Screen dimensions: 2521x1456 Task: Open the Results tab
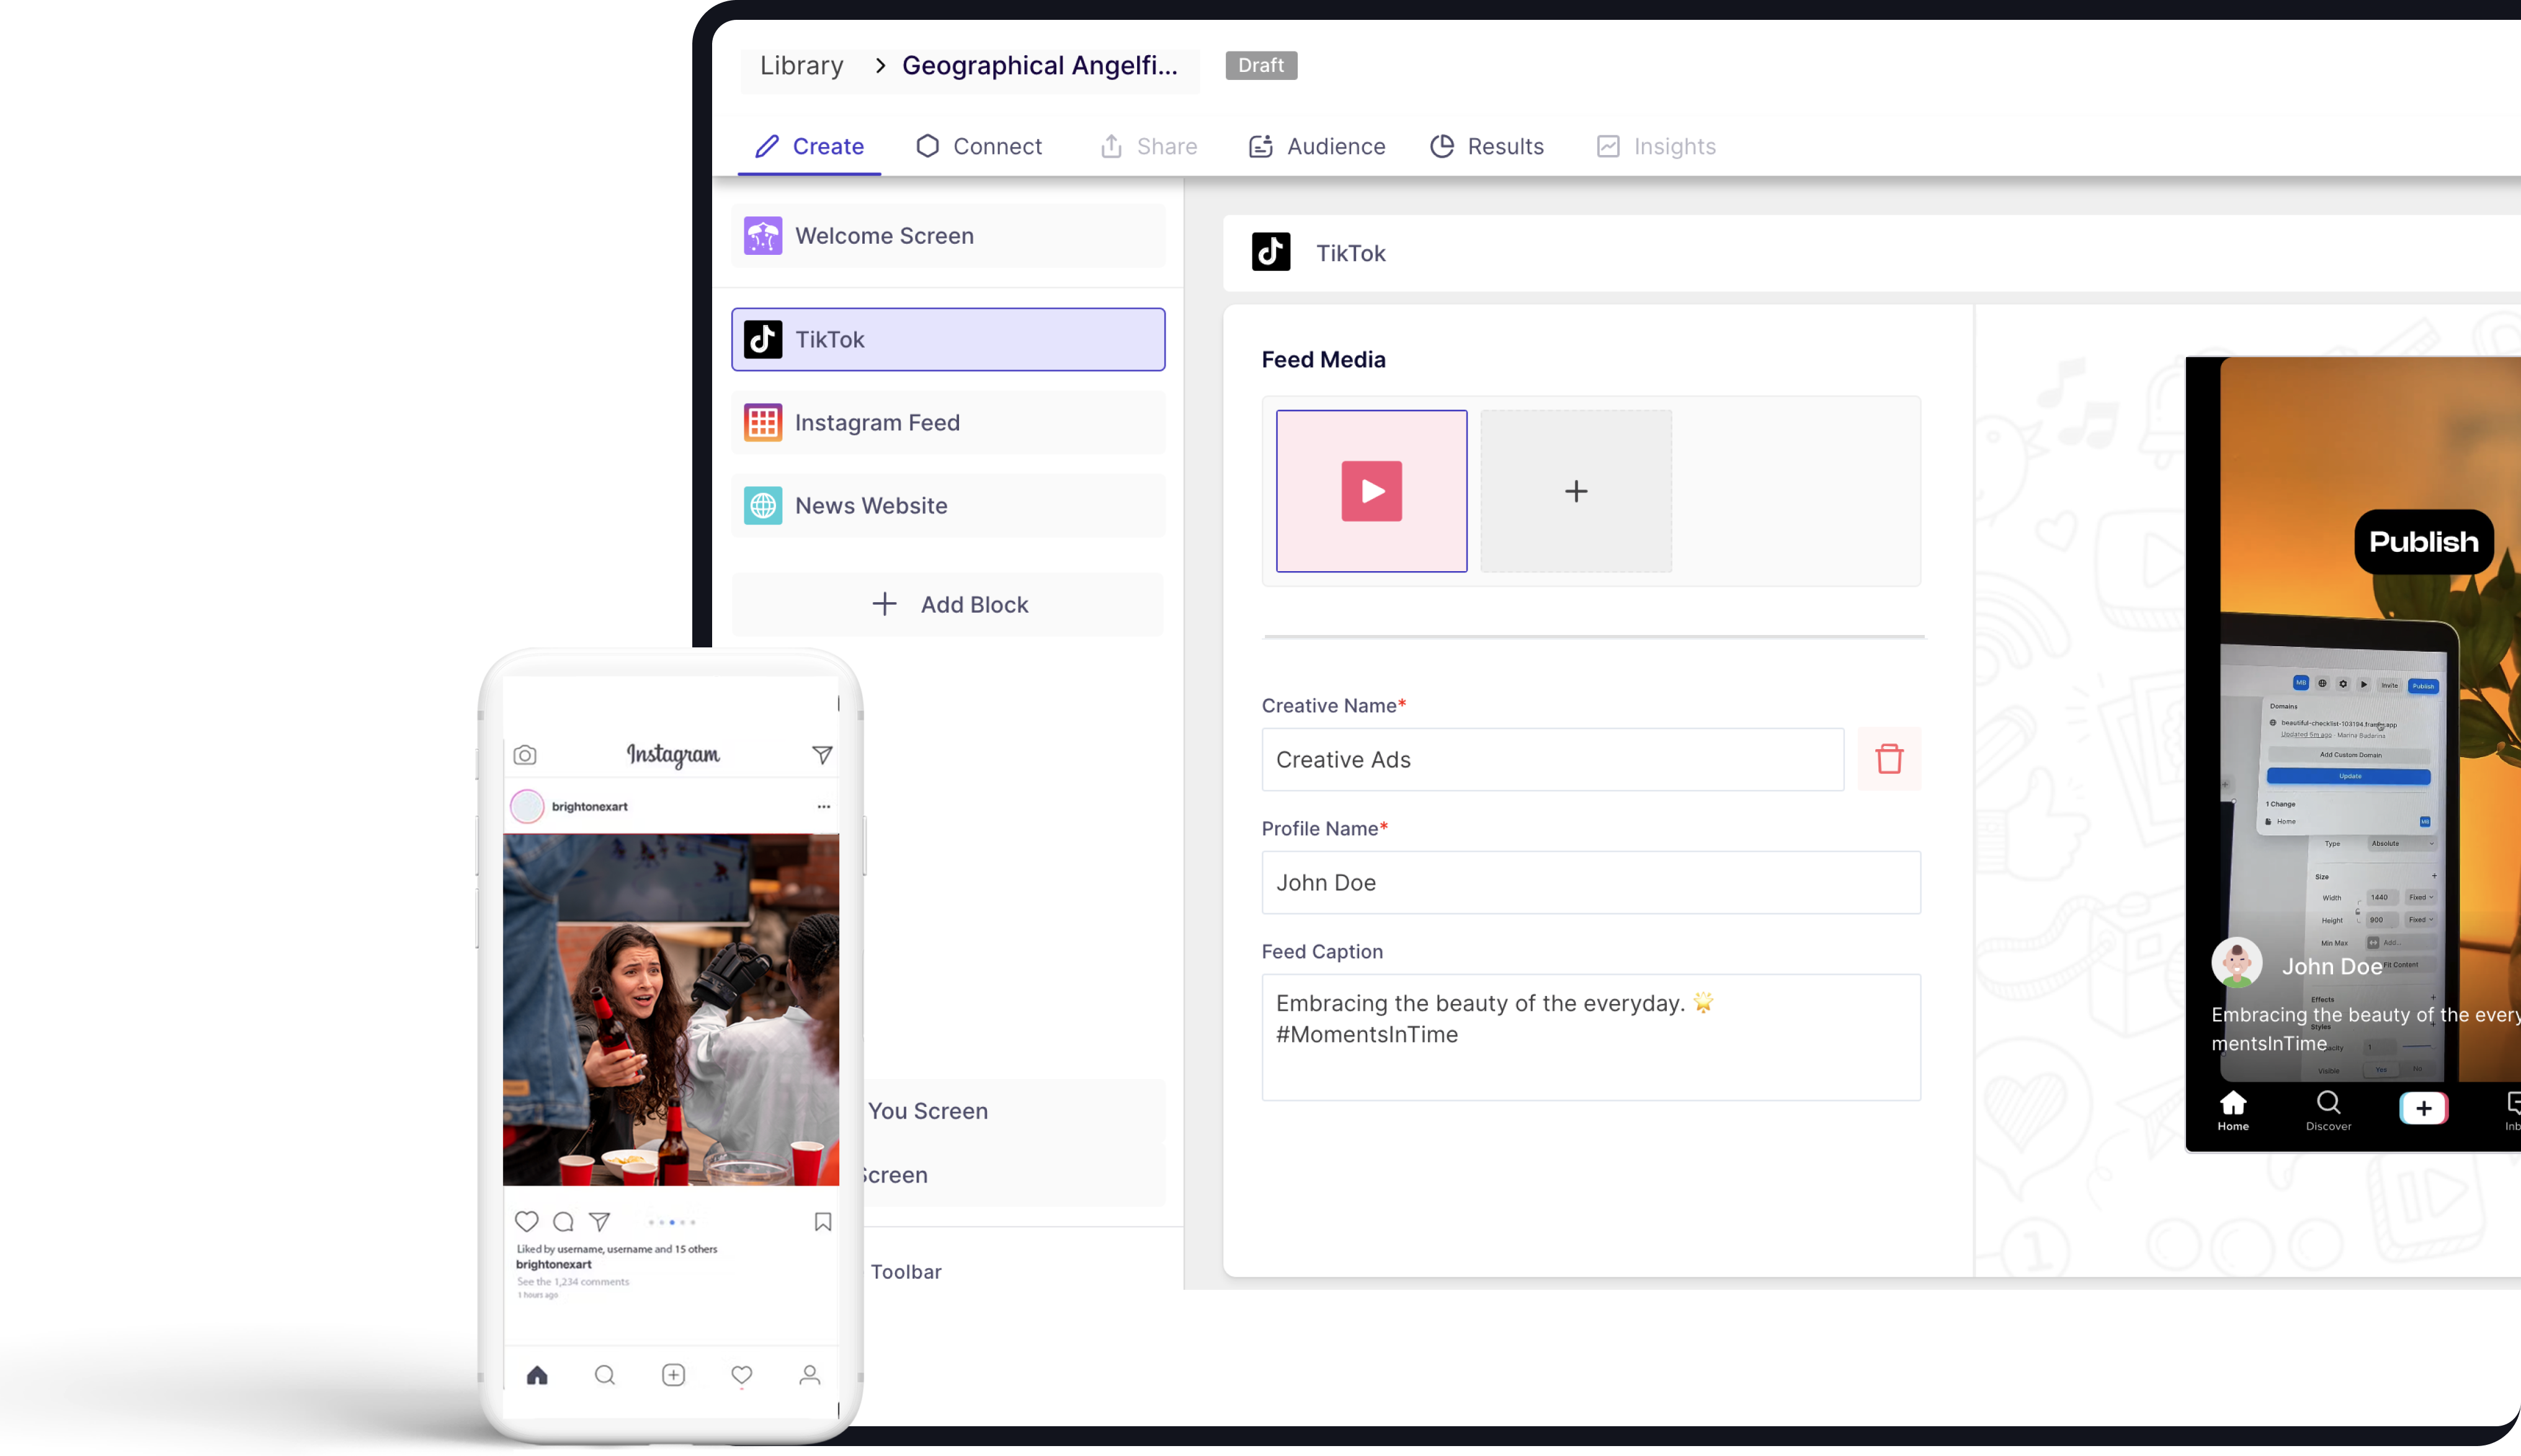1486,146
